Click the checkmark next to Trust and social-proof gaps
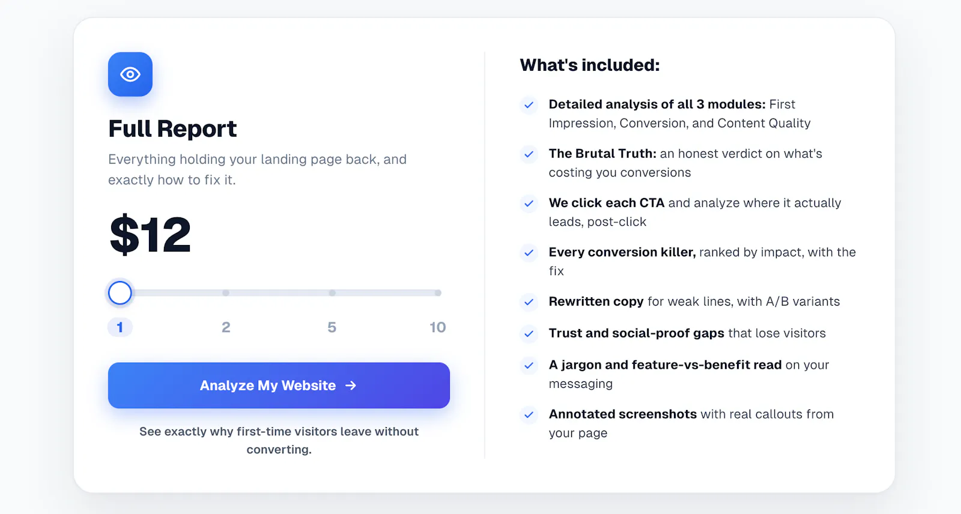The height and width of the screenshot is (514, 961). pos(529,334)
